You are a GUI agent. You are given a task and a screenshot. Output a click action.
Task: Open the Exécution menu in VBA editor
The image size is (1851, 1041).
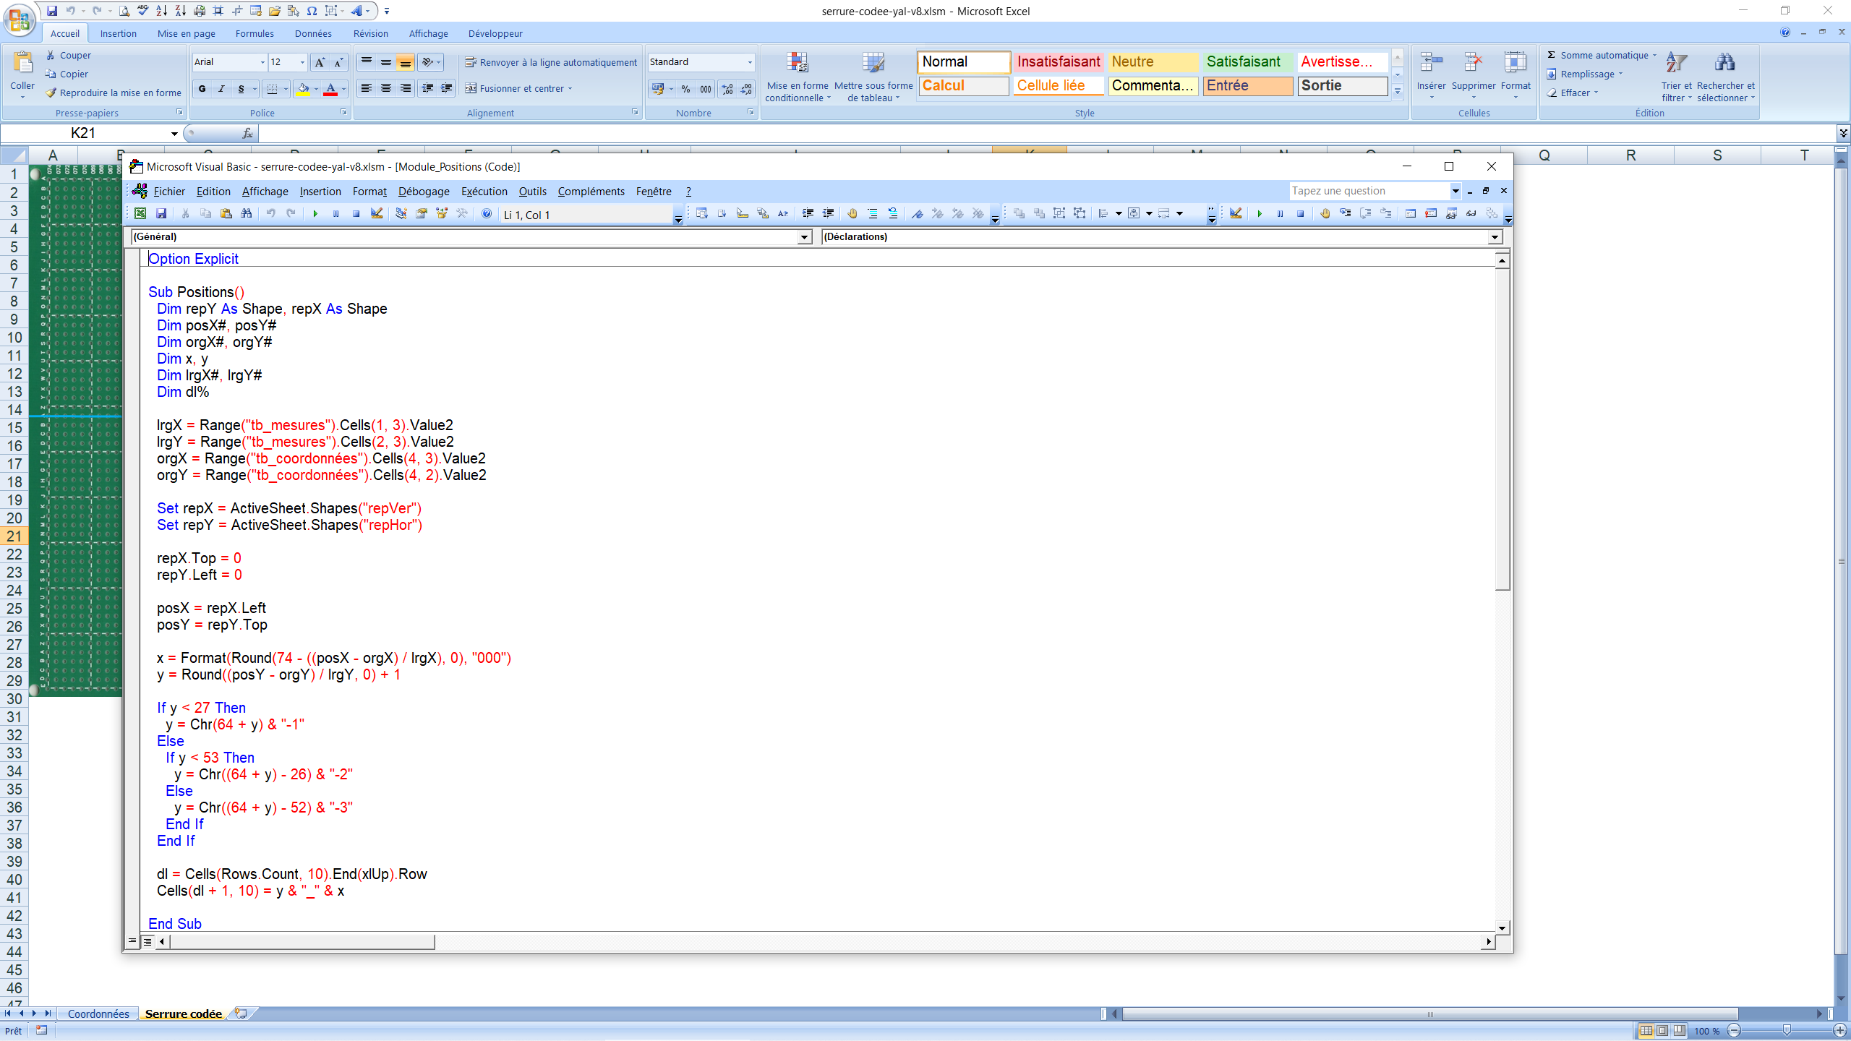click(484, 192)
